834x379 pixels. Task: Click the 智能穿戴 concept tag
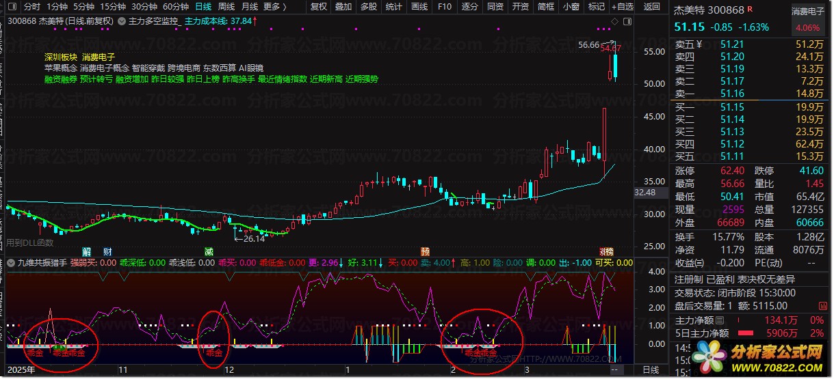click(148, 68)
